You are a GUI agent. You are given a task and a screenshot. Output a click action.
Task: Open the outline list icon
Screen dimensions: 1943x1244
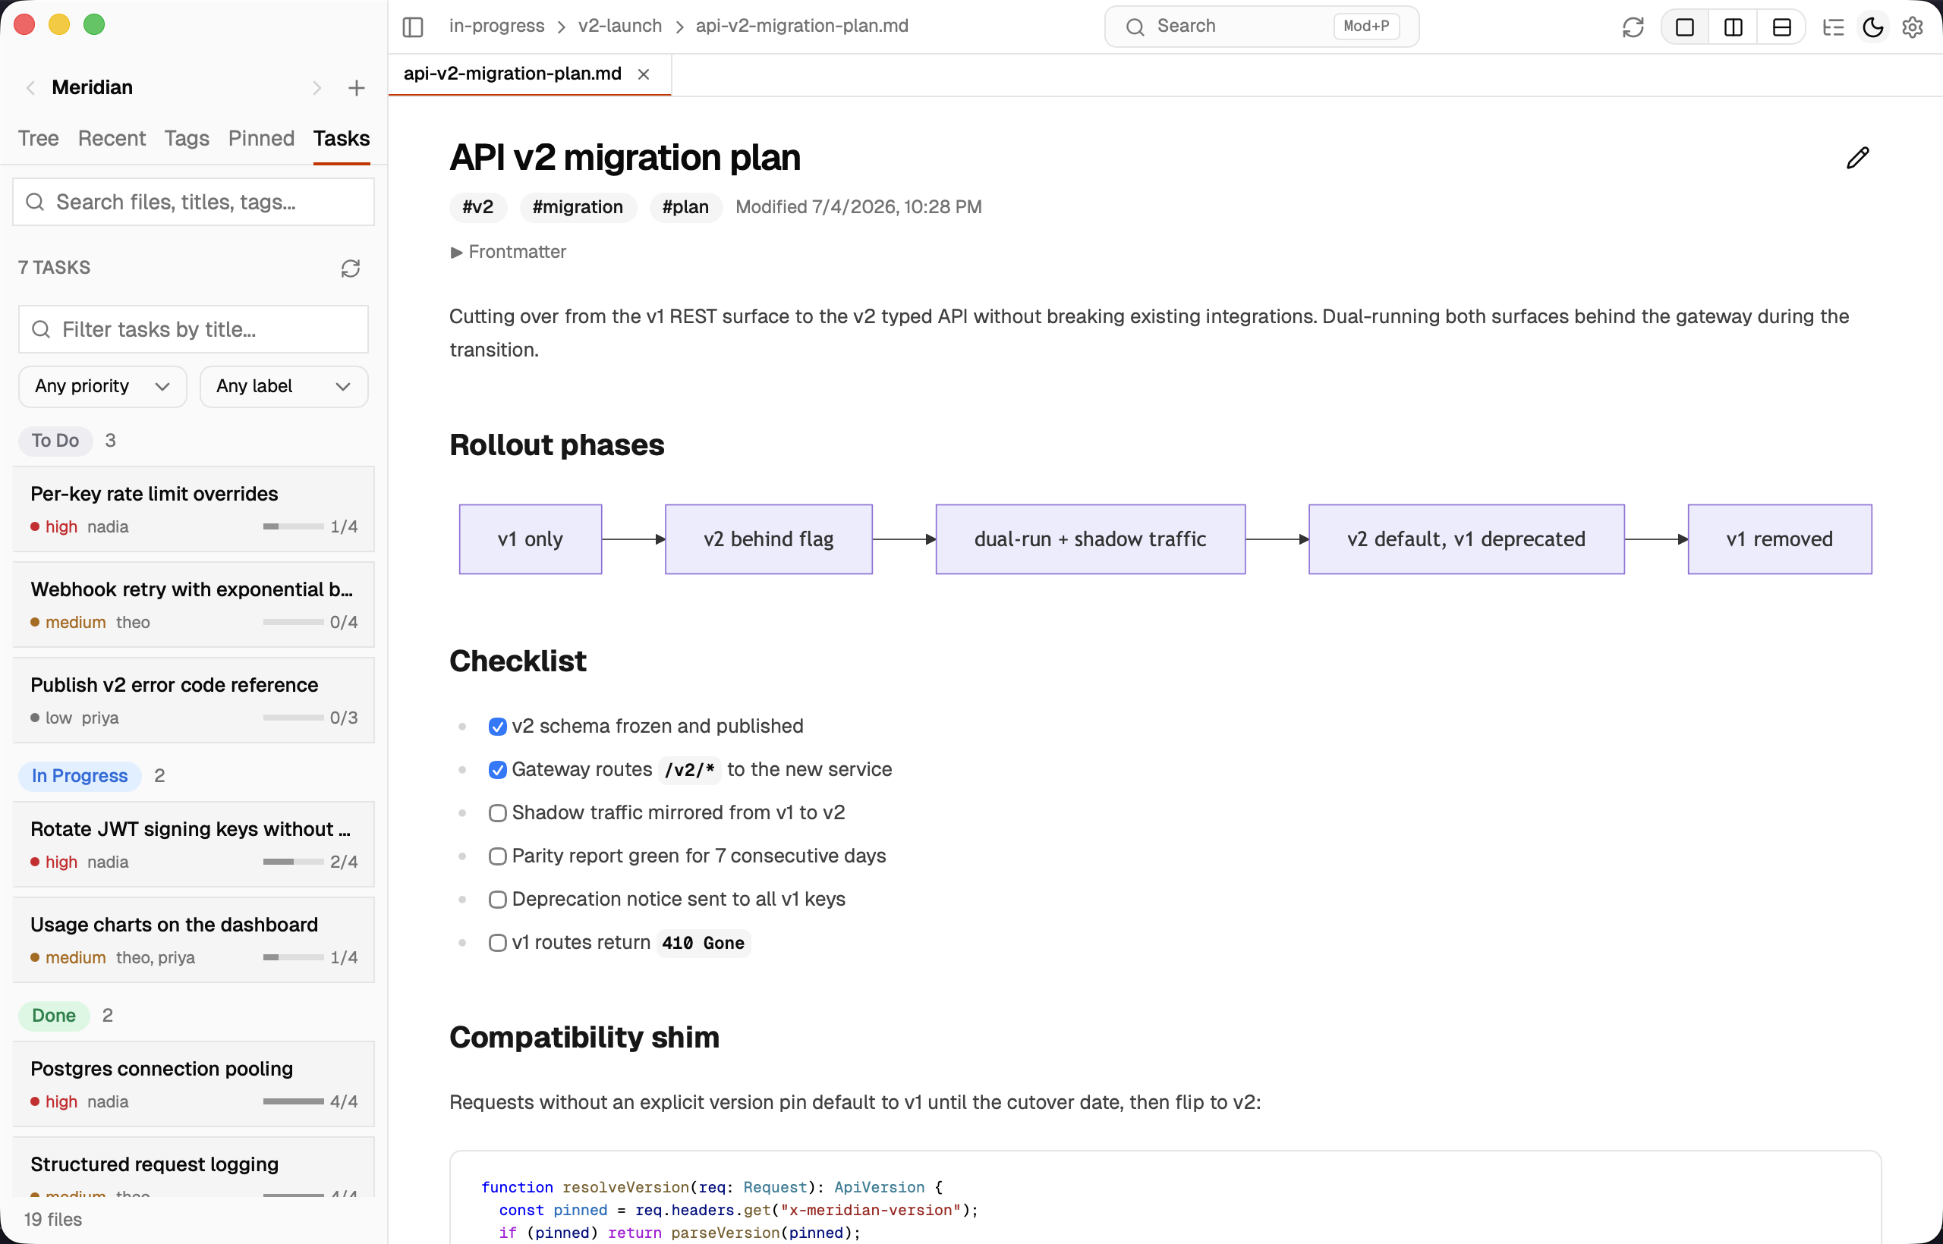pos(1833,27)
